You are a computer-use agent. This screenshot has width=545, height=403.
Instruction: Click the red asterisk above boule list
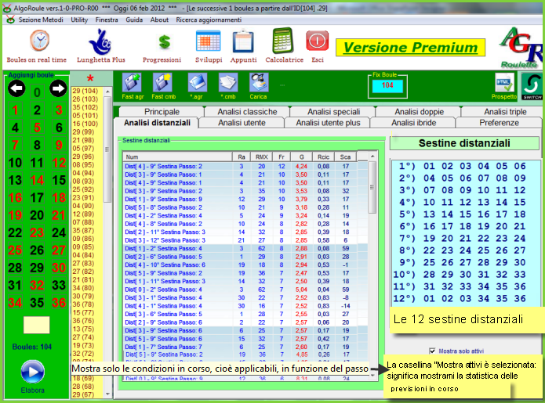[90, 78]
